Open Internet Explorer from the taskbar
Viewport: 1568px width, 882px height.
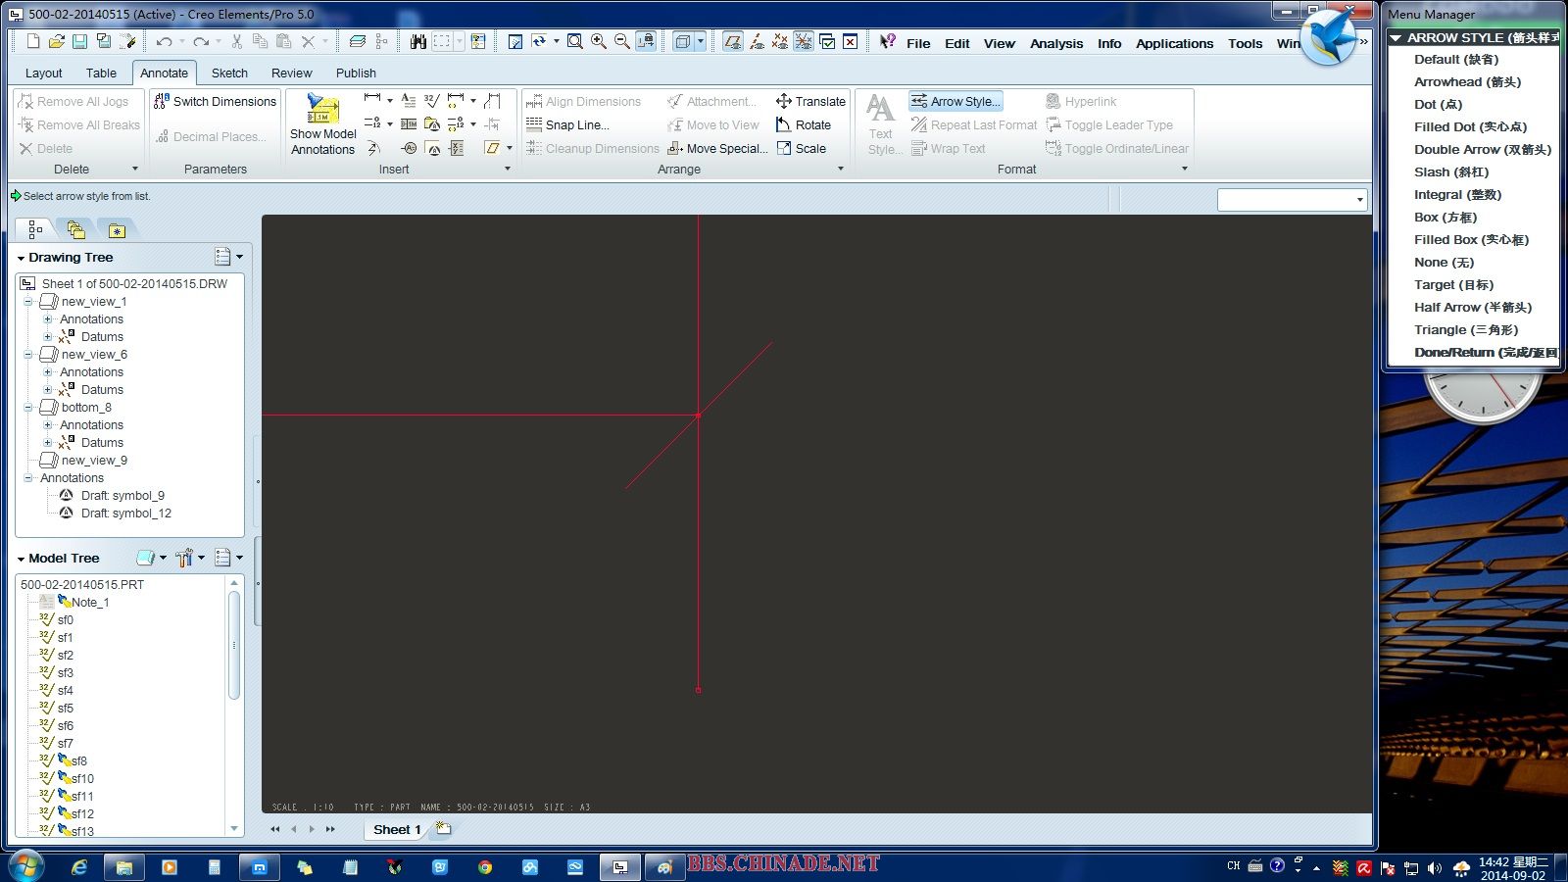coord(79,867)
